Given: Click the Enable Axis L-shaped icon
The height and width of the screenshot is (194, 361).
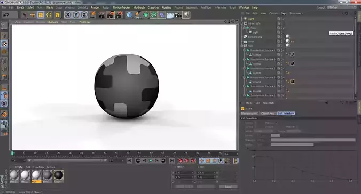Looking at the screenshot, I should (4, 87).
